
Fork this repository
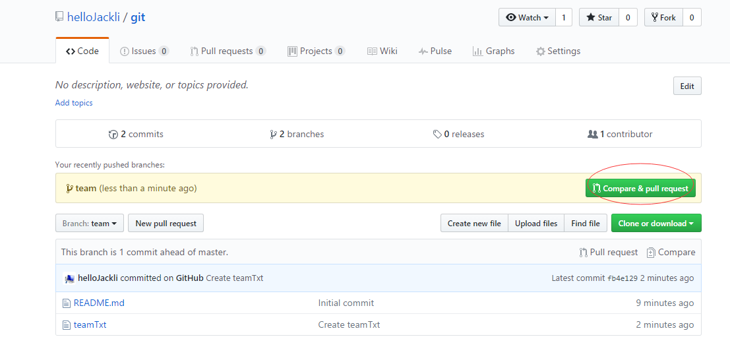[x=663, y=18]
